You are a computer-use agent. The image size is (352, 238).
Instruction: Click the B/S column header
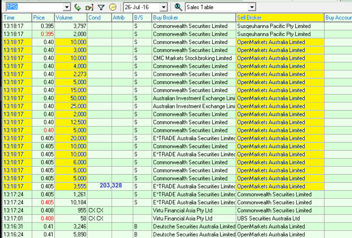click(x=142, y=18)
